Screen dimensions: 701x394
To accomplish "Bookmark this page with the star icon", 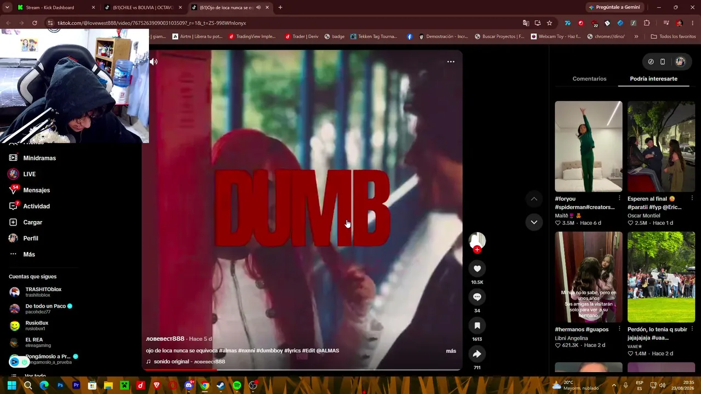I will [549, 23].
